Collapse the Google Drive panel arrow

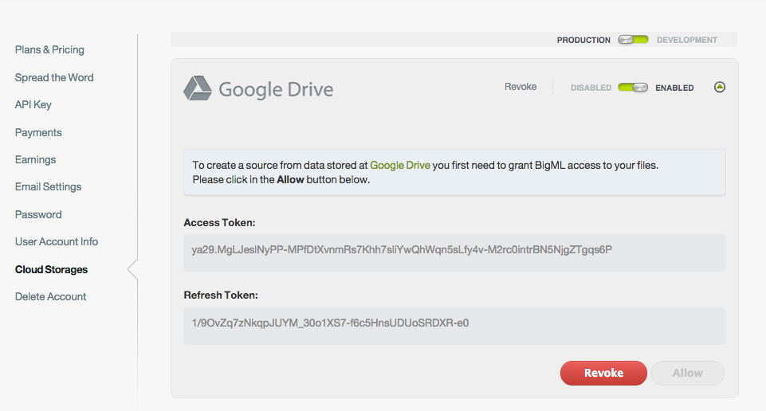(x=720, y=88)
